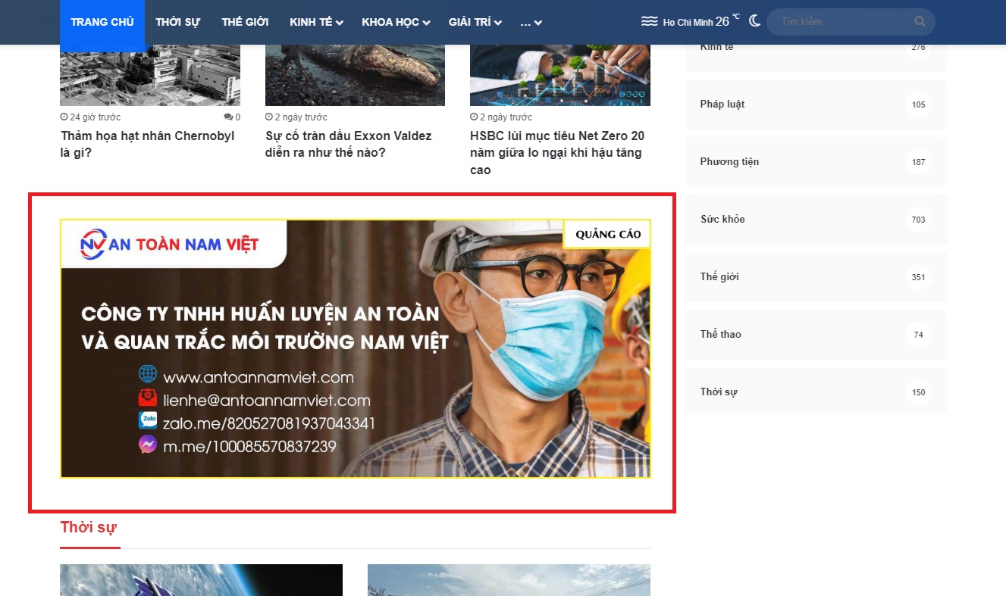Click lienhe@antoannamviet.com email text
Image resolution: width=1006 pixels, height=596 pixels.
(267, 401)
